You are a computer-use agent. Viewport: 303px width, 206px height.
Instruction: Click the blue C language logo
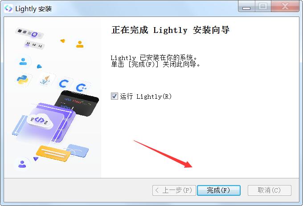coord(64,84)
